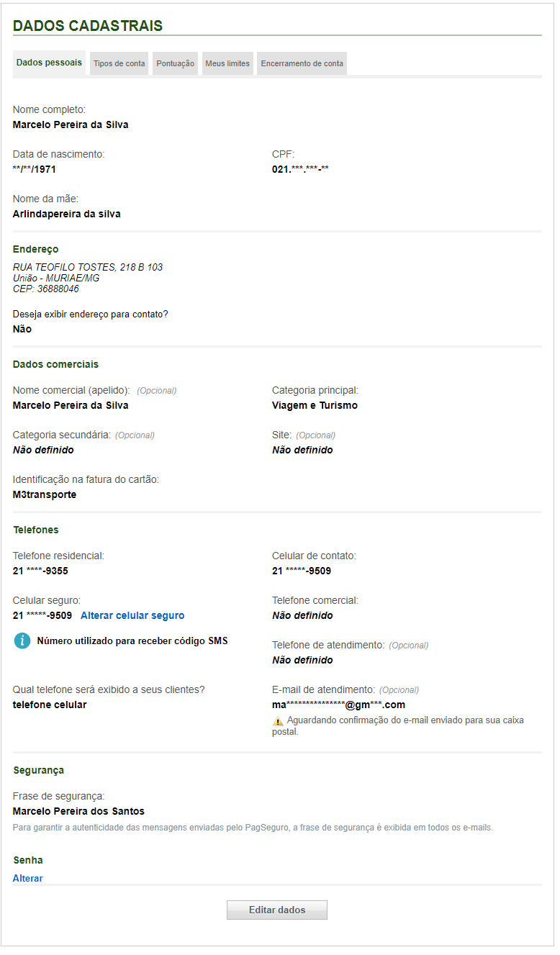Click the Alterar celular seguro link
Viewport: 560px width, 955px height.
click(132, 615)
